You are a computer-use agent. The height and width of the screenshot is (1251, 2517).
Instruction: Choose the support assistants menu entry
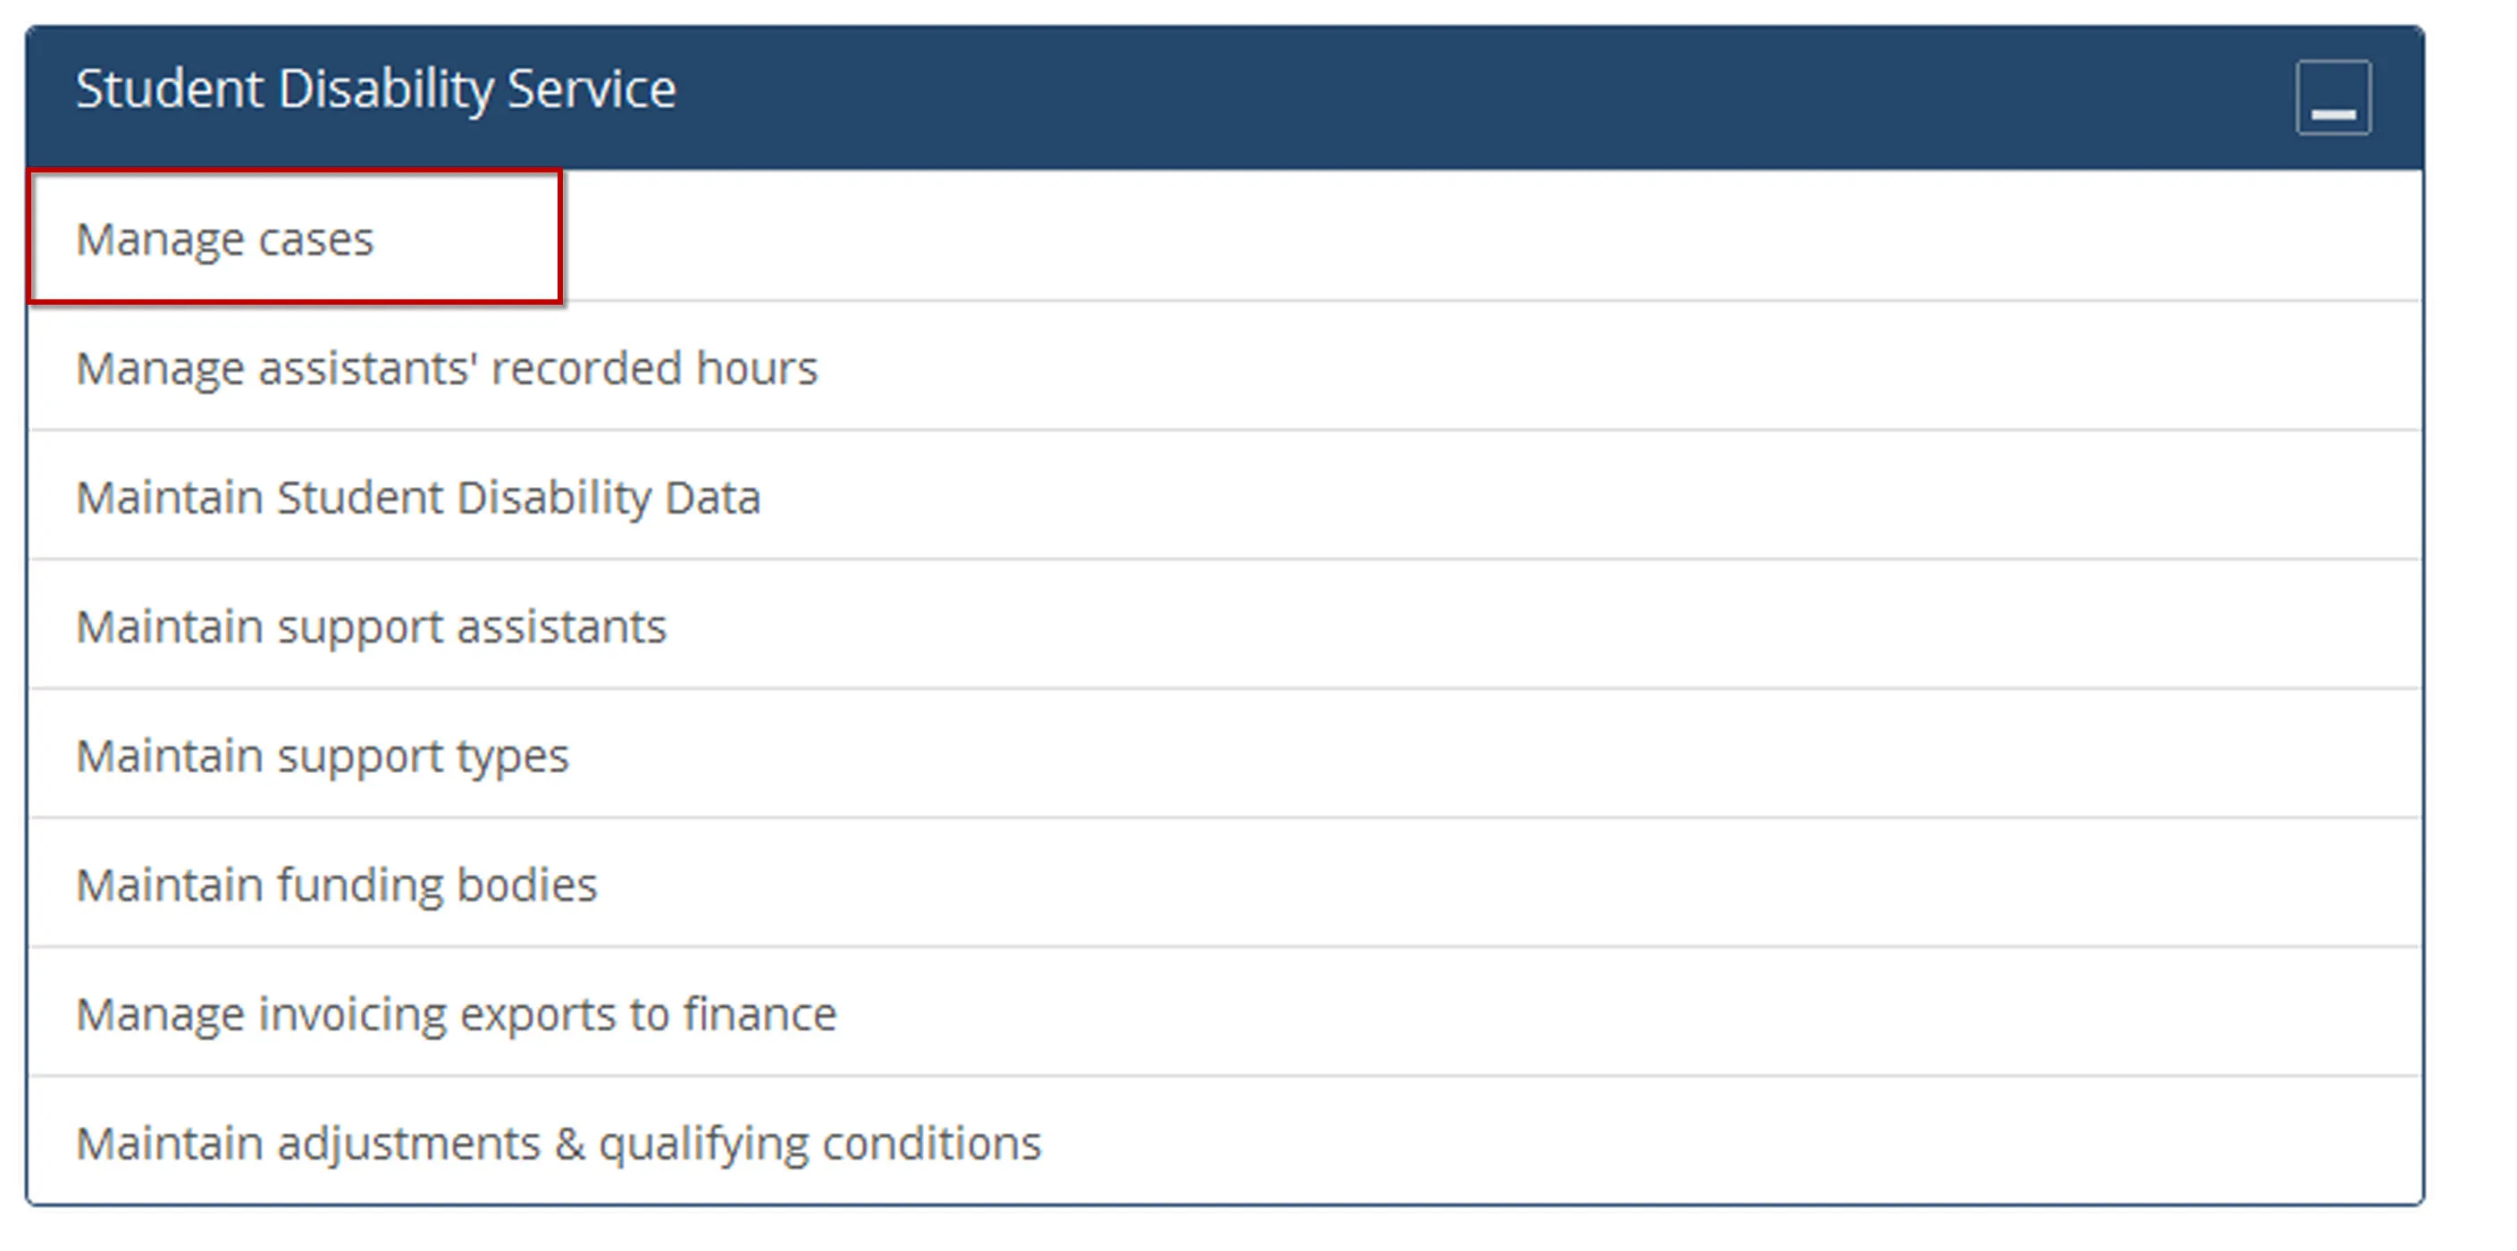click(x=372, y=626)
